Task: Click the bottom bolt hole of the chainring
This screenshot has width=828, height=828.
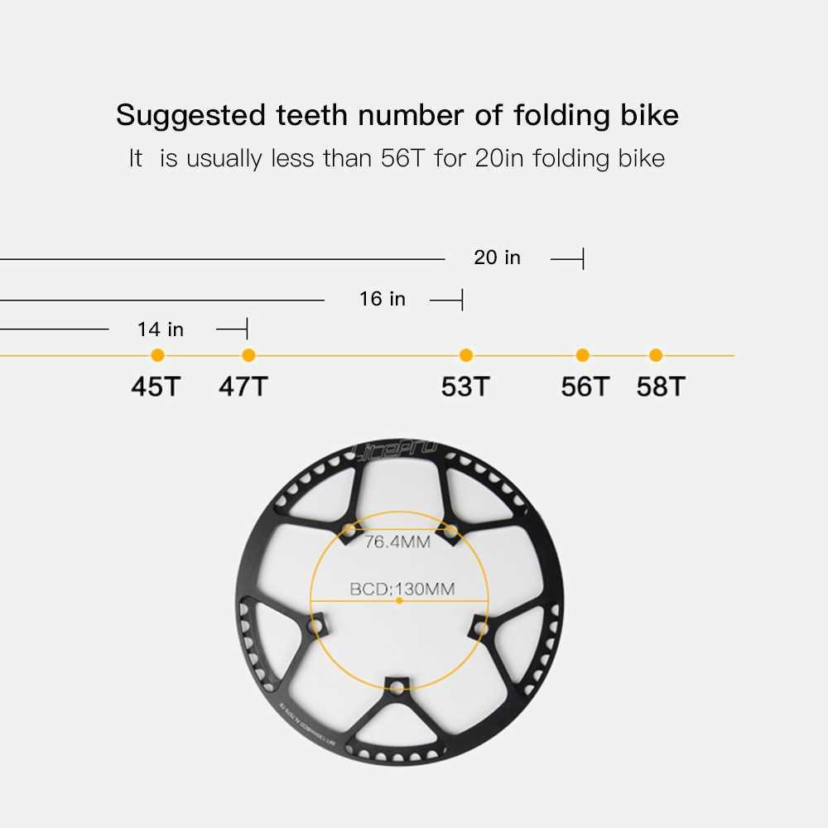Action: click(397, 687)
